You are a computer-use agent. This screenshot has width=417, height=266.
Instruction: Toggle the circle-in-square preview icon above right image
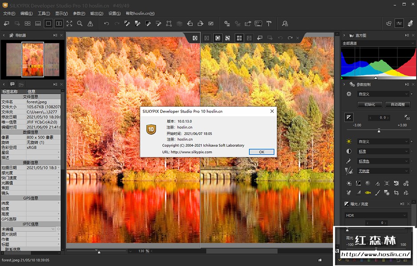[x=217, y=38]
